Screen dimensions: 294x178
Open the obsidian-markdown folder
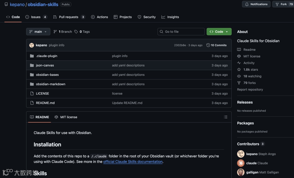[x=51, y=84]
